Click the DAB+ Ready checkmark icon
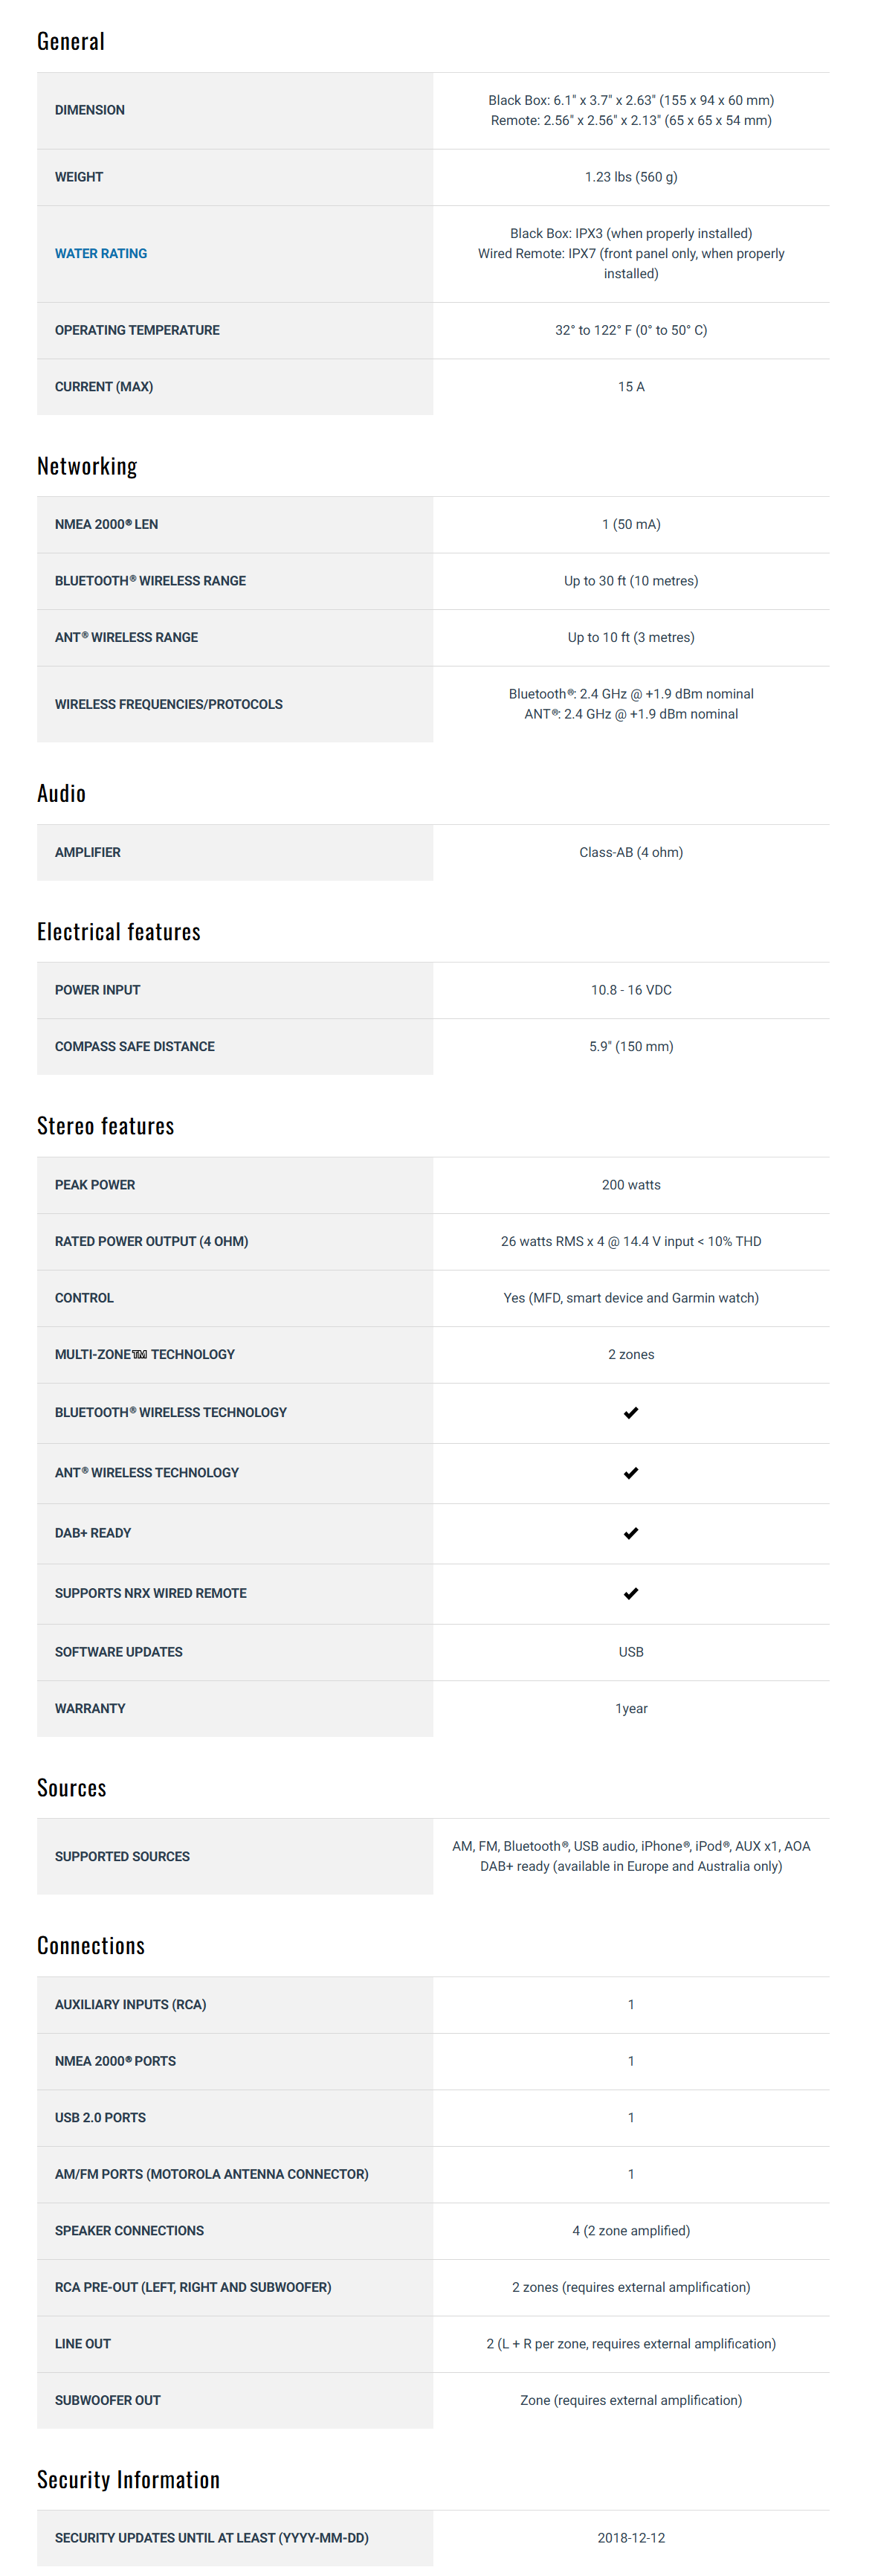 [x=630, y=1532]
